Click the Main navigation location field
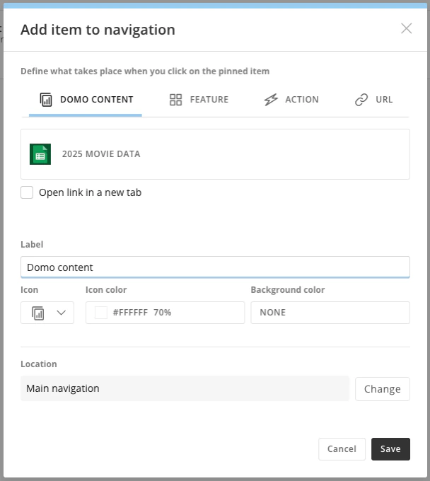Image resolution: width=430 pixels, height=481 pixels. pos(185,388)
